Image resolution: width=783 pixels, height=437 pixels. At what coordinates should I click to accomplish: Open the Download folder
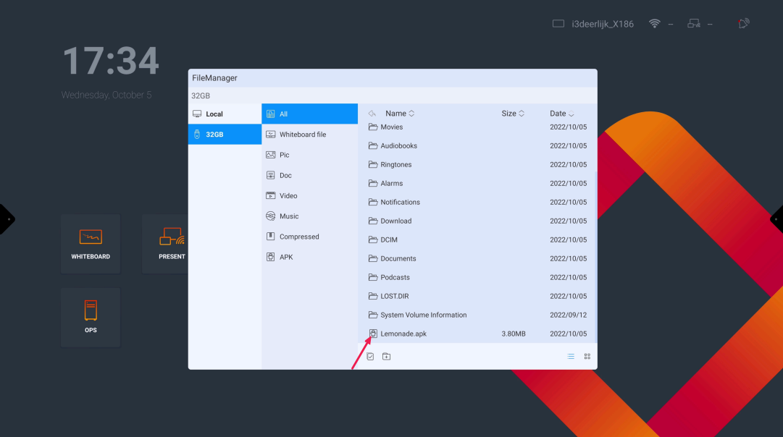click(x=395, y=221)
